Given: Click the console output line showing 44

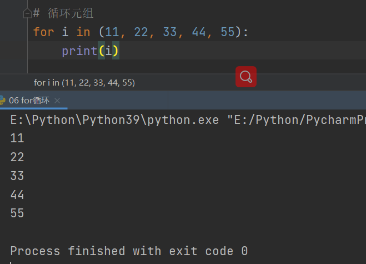Looking at the screenshot, I should (x=17, y=195).
